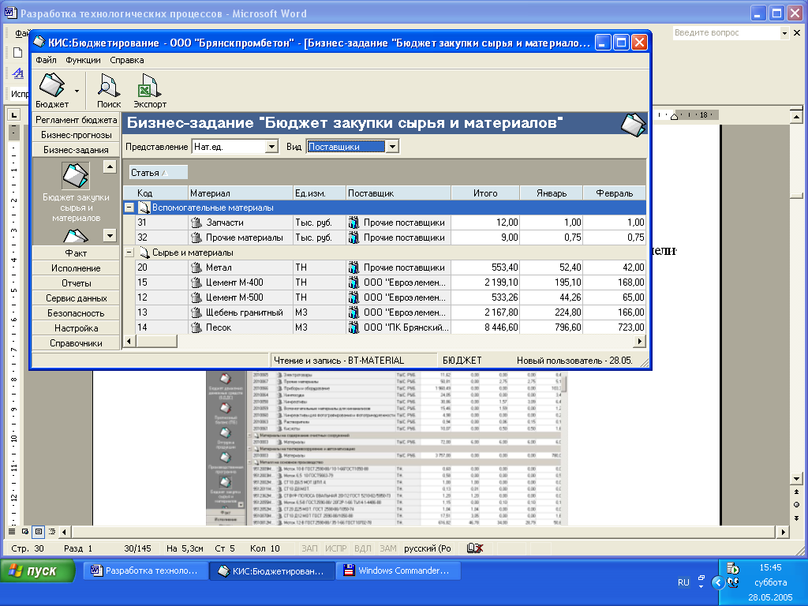Click the Сырье и материалы folder icon
This screenshot has width=808, height=606.
tap(144, 252)
